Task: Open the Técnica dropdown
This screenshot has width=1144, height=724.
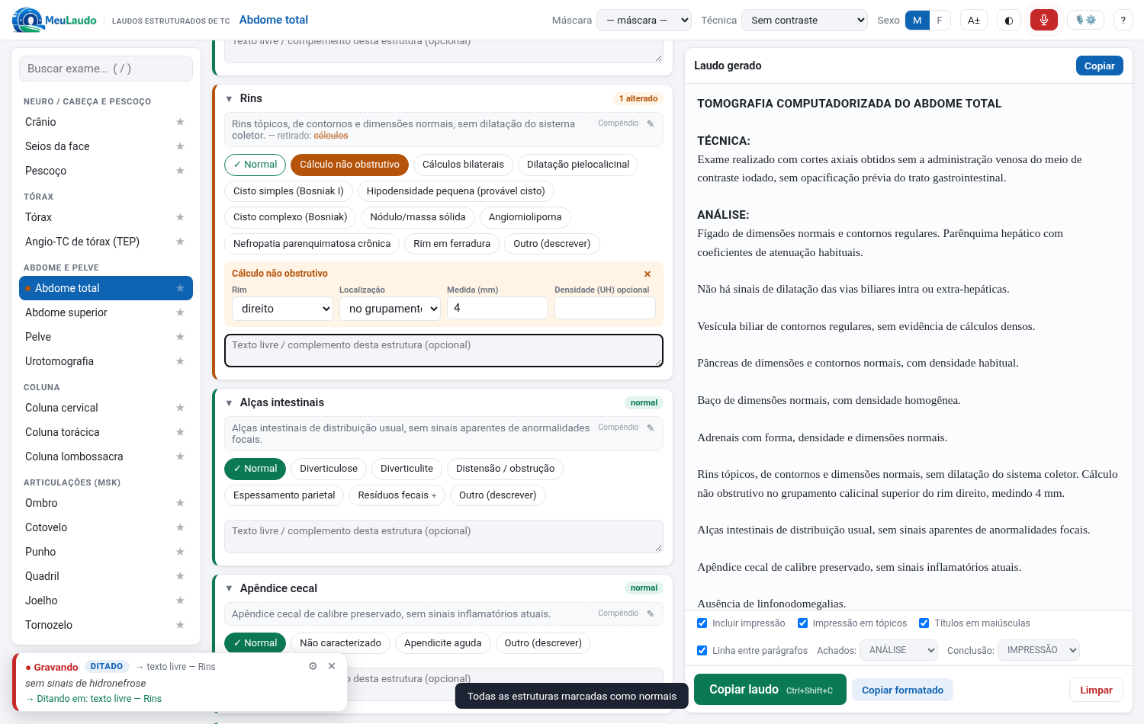Action: point(806,21)
